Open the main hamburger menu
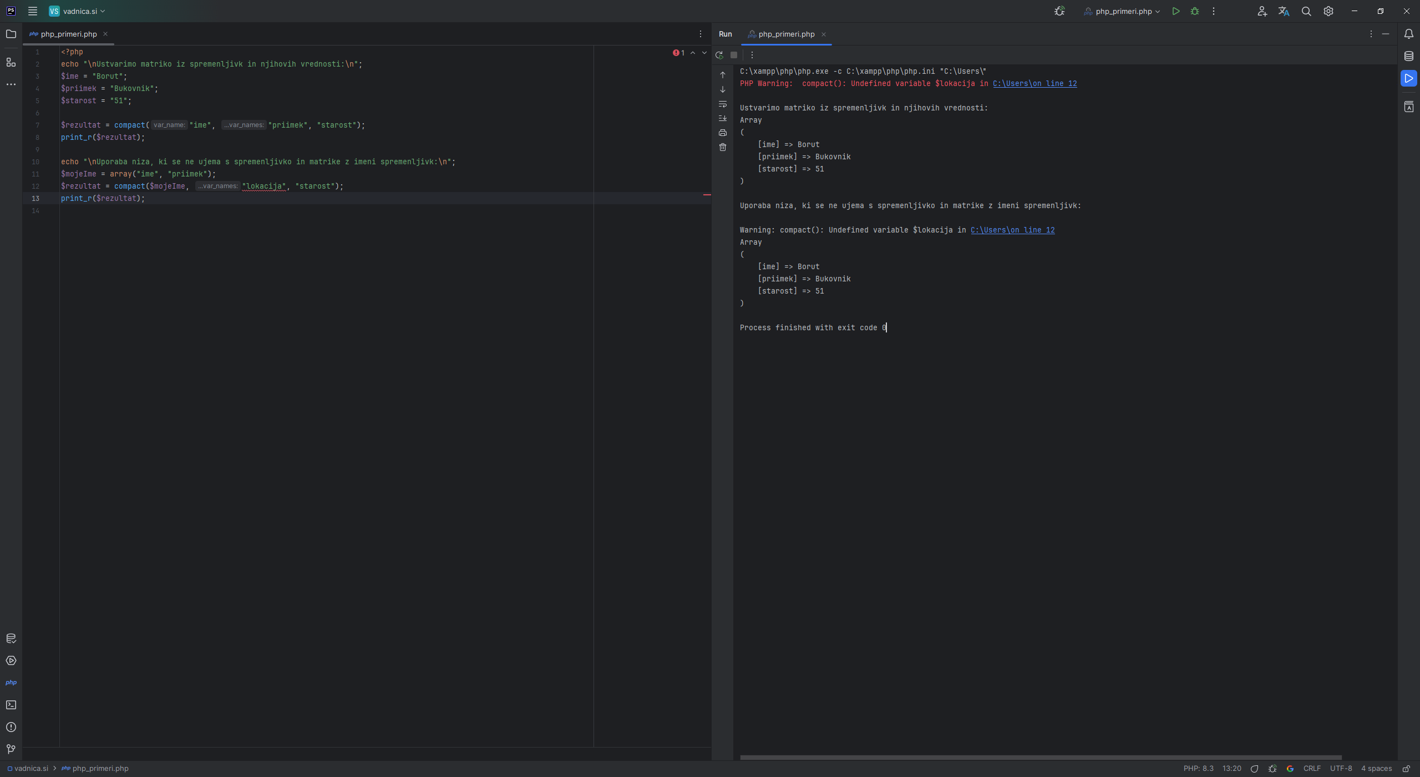This screenshot has width=1420, height=777. pyautogui.click(x=33, y=11)
